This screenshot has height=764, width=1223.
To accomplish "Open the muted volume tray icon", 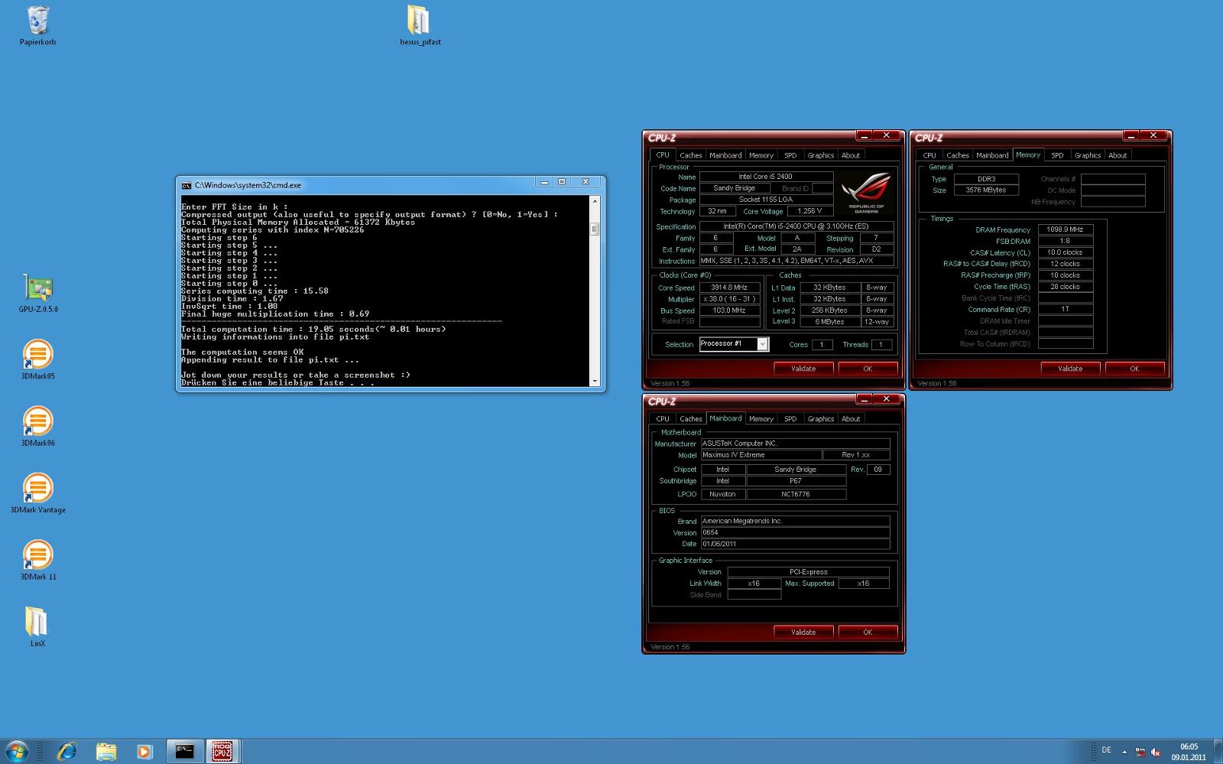I will [x=1155, y=752].
